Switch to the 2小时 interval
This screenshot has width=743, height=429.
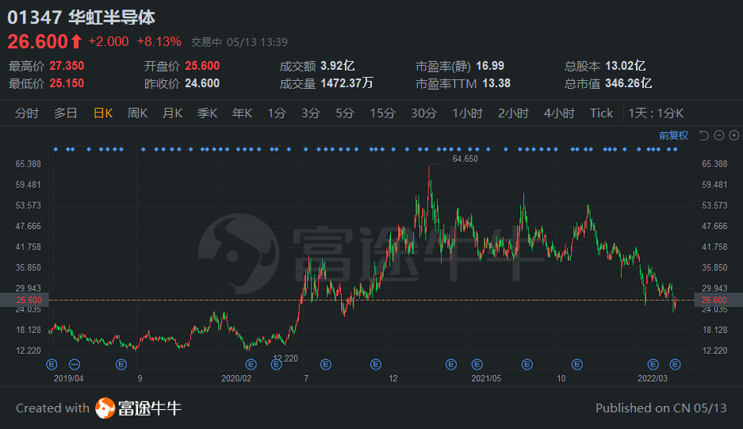click(x=513, y=113)
